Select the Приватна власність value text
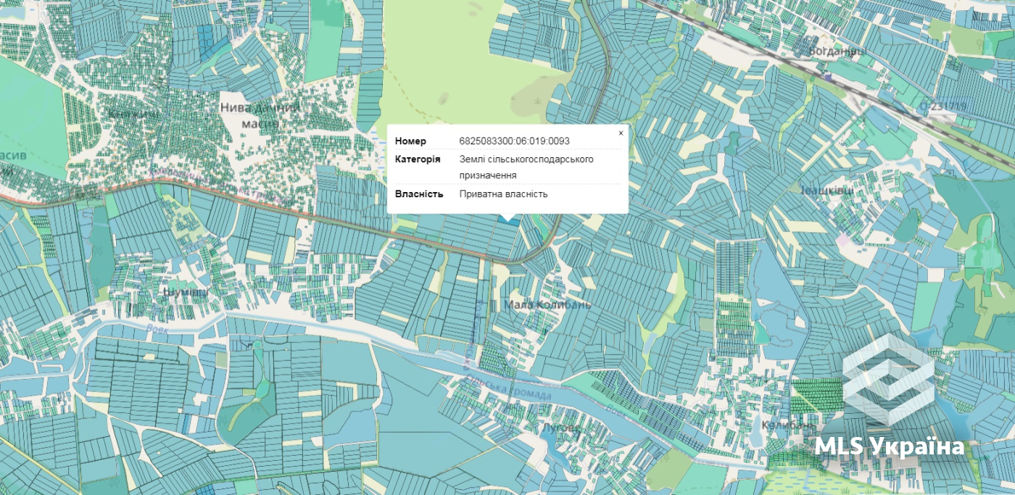Viewport: 1015px width, 495px height. coord(503,194)
